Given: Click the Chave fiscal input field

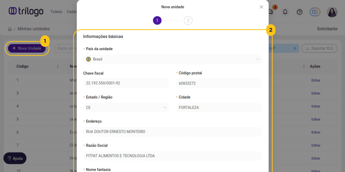Looking at the screenshot, I should (x=126, y=83).
